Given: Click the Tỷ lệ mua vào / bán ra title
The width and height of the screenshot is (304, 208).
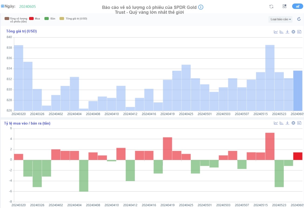Looking at the screenshot, I should (x=27, y=123).
